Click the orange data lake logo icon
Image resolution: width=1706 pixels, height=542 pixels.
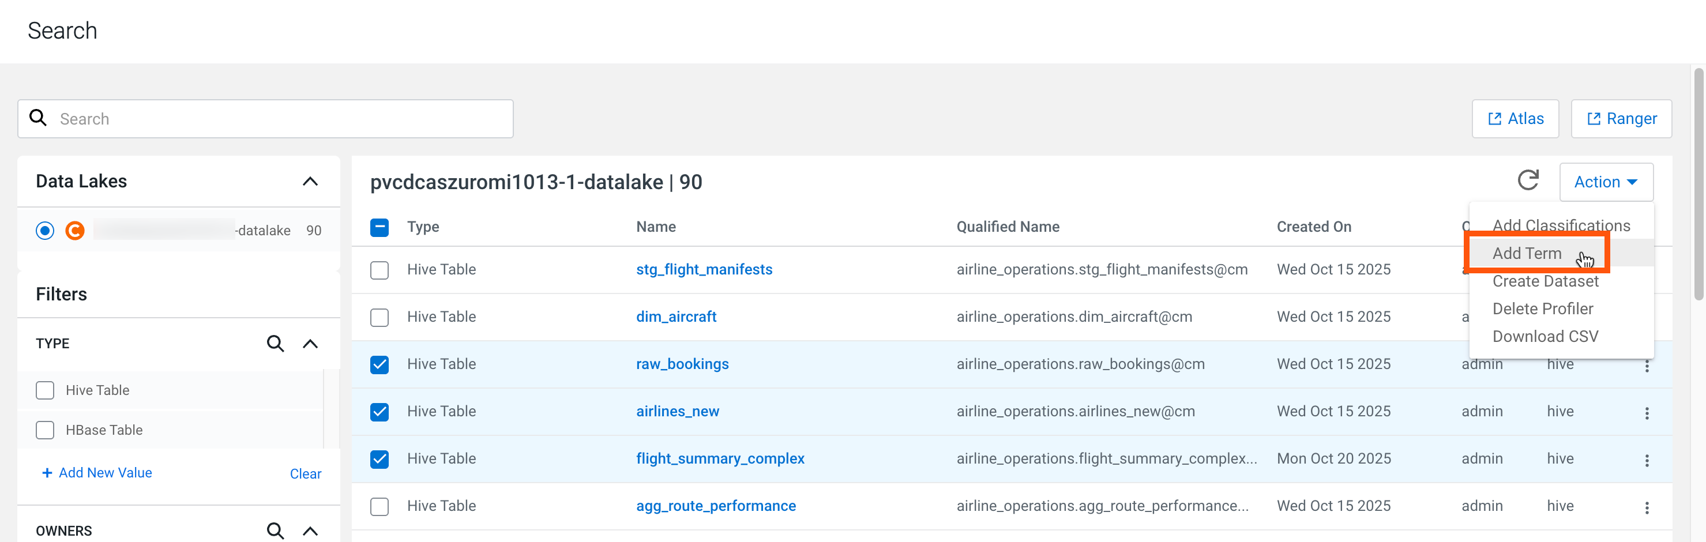75,230
